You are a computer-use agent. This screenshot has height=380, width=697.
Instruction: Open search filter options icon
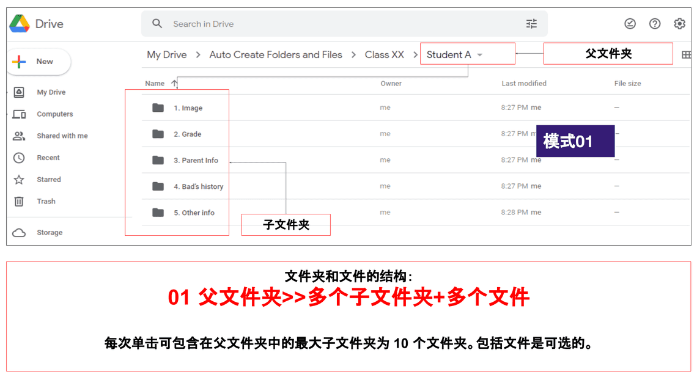[x=531, y=24]
